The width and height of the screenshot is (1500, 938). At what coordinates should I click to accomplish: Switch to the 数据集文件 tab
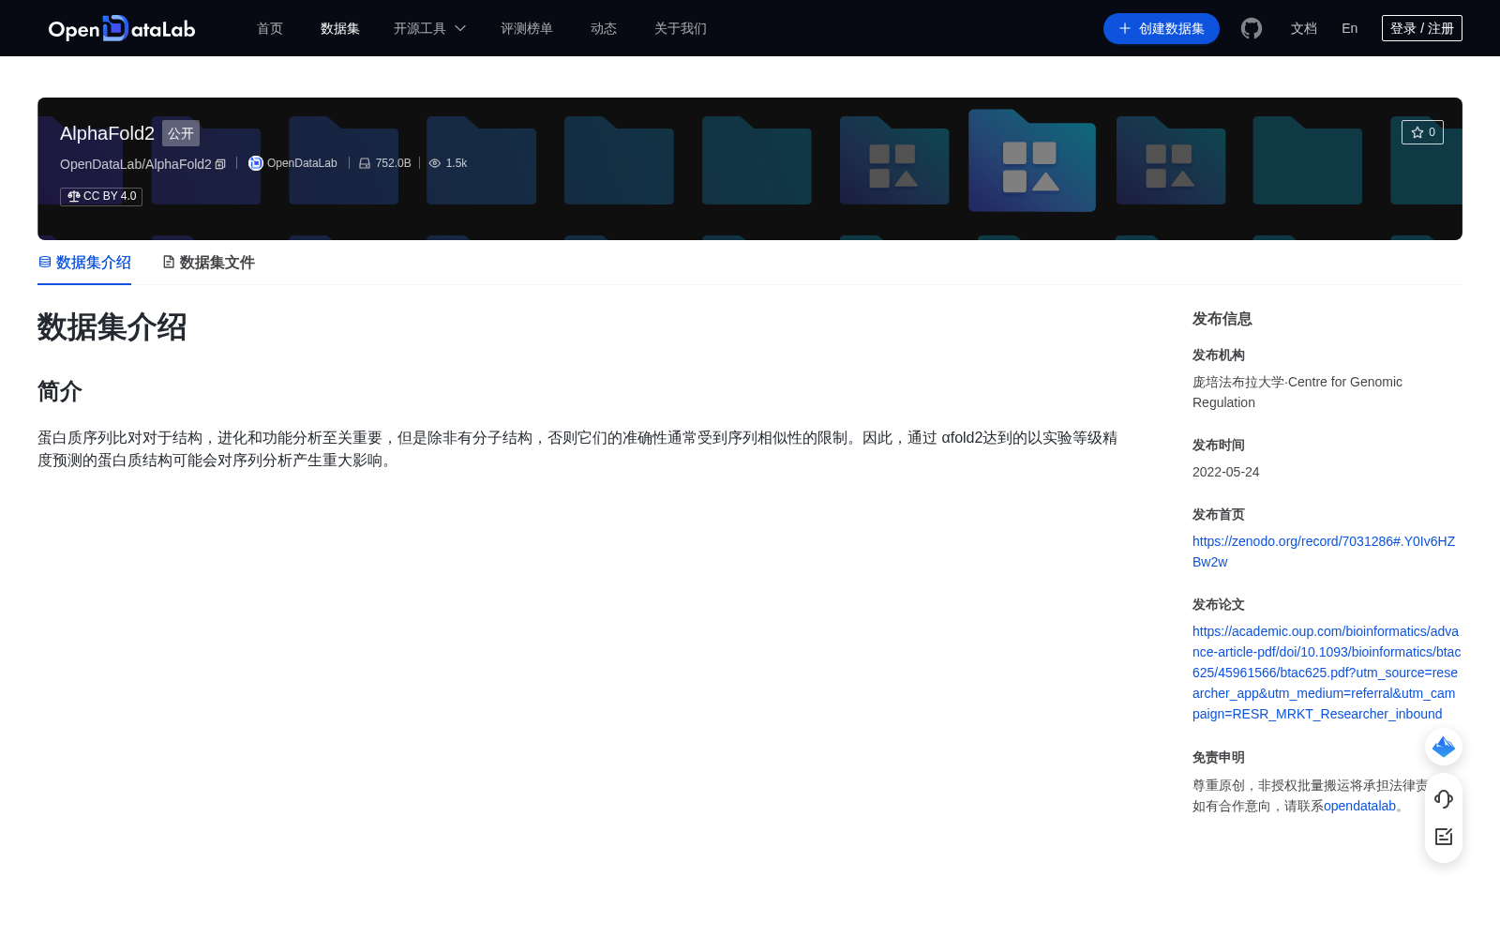click(x=208, y=263)
